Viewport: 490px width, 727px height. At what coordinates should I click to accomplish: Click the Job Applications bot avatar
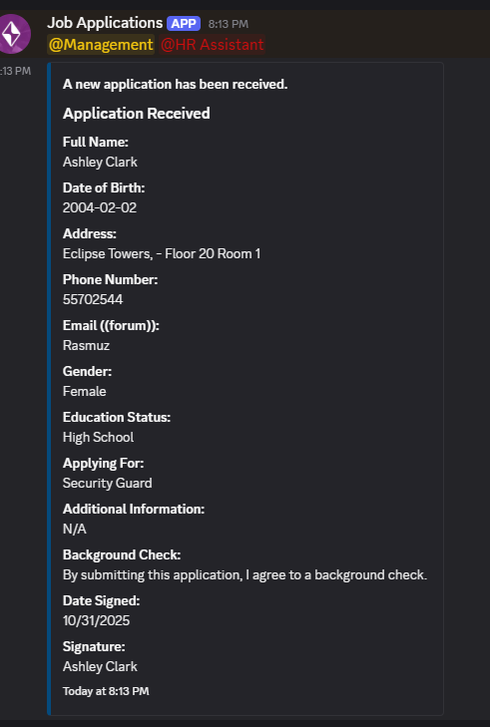(14, 34)
